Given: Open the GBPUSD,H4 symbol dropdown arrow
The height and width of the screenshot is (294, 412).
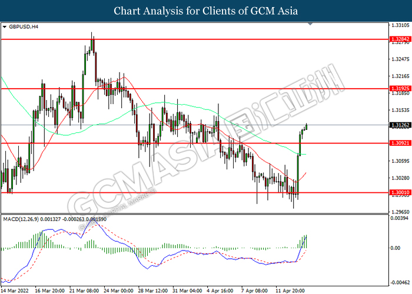Looking at the screenshot, I should tap(5, 27).
